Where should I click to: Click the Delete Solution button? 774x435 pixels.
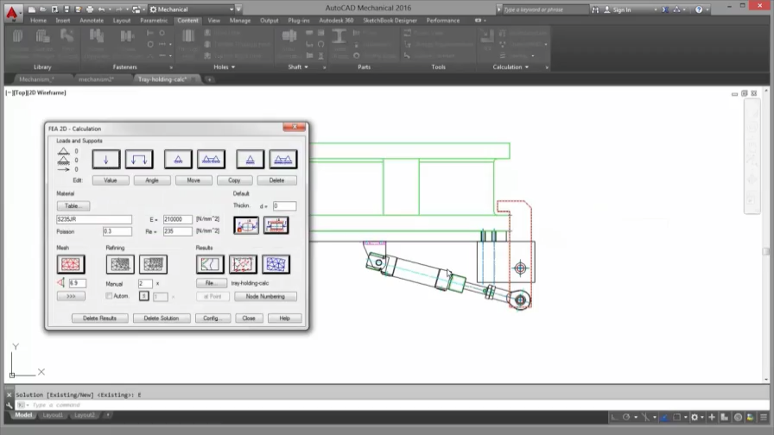[162, 318]
